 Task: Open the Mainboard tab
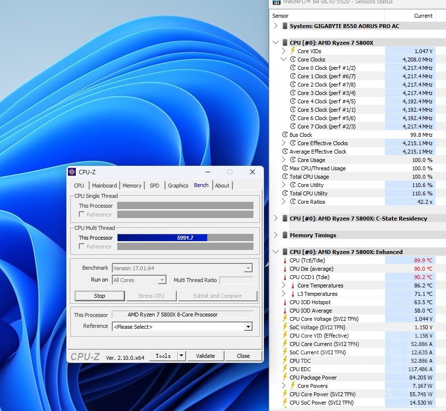104,186
